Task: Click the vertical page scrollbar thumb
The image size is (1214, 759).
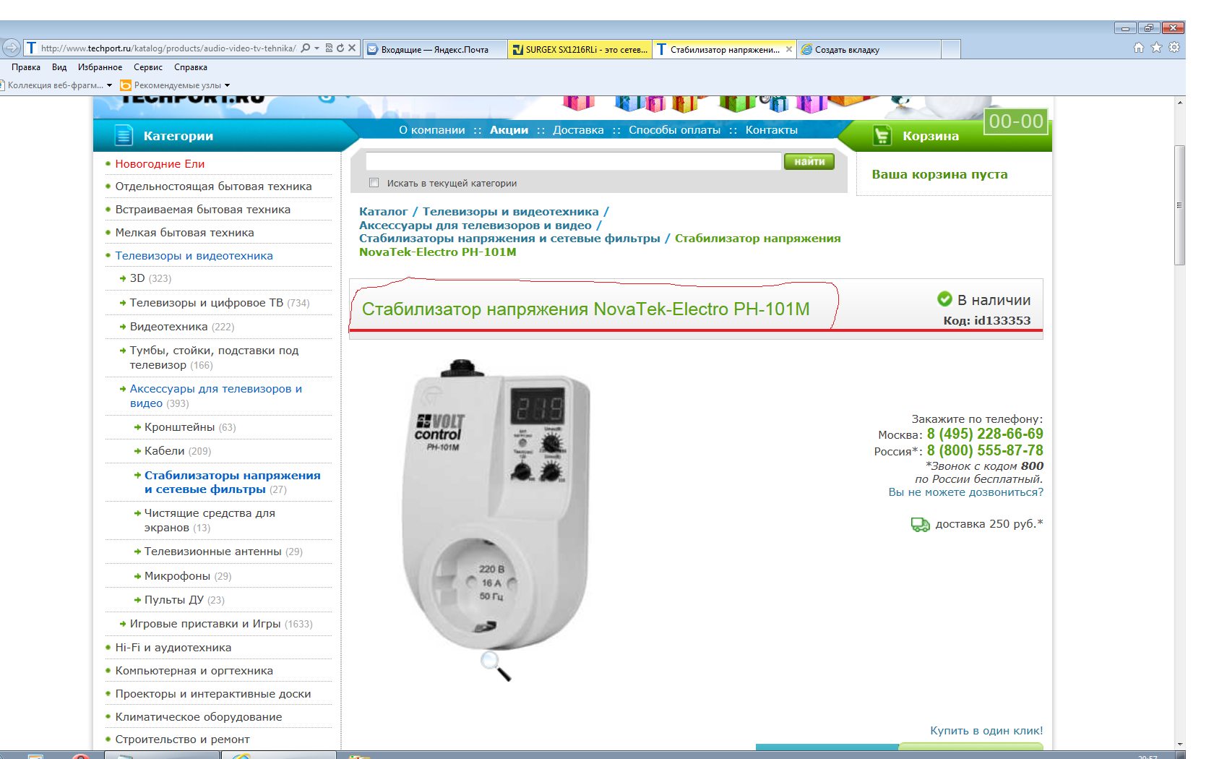Action: click(x=1179, y=205)
